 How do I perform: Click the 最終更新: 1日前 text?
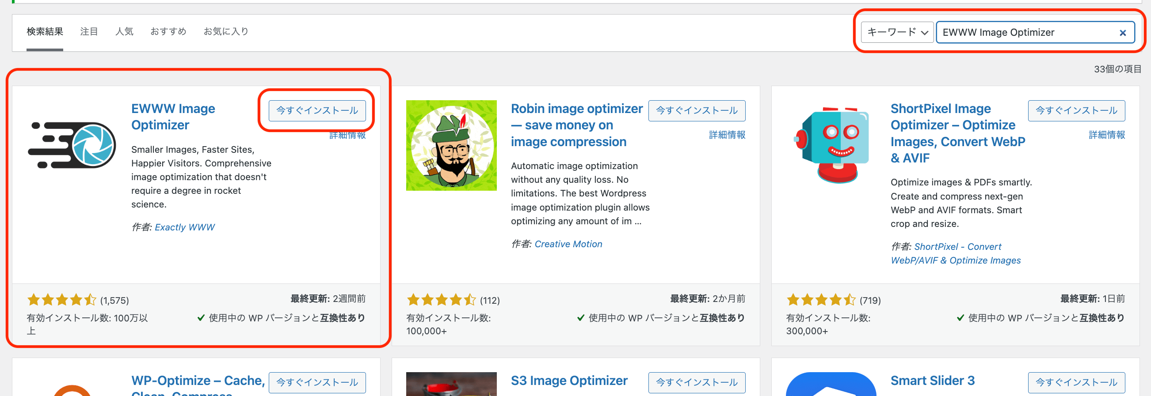tap(1093, 299)
